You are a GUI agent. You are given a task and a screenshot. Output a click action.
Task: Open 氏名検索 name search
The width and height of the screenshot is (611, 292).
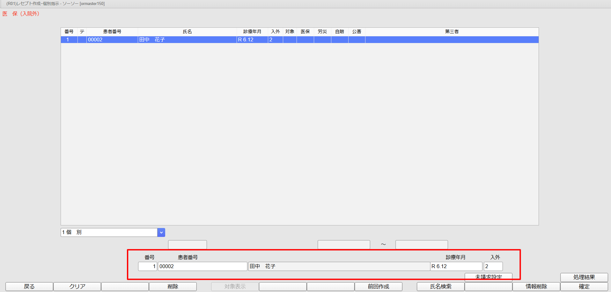pos(440,287)
